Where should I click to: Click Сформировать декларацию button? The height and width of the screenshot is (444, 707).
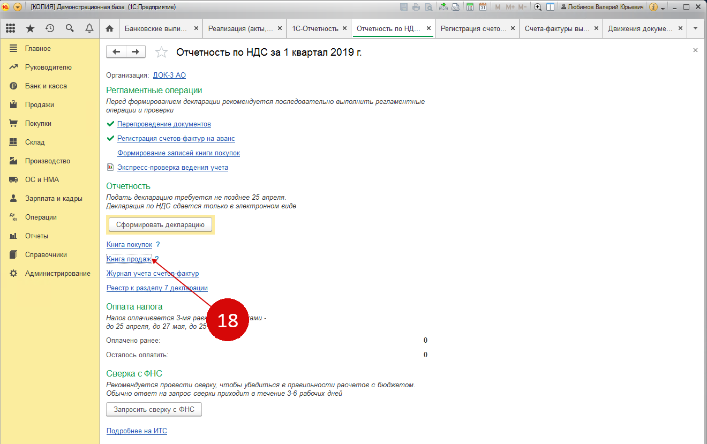[160, 225]
